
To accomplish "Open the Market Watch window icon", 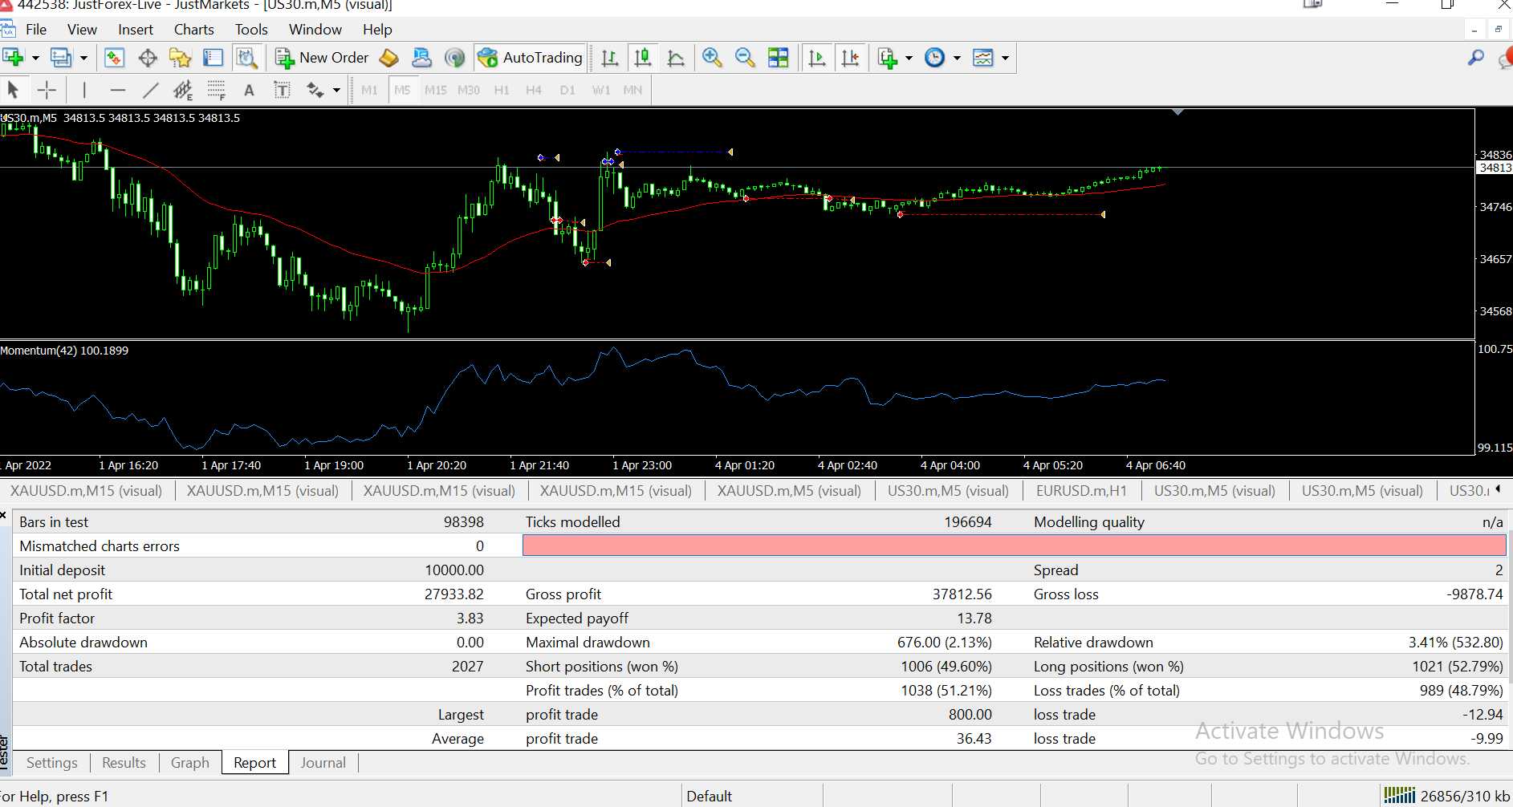I will coord(114,58).
